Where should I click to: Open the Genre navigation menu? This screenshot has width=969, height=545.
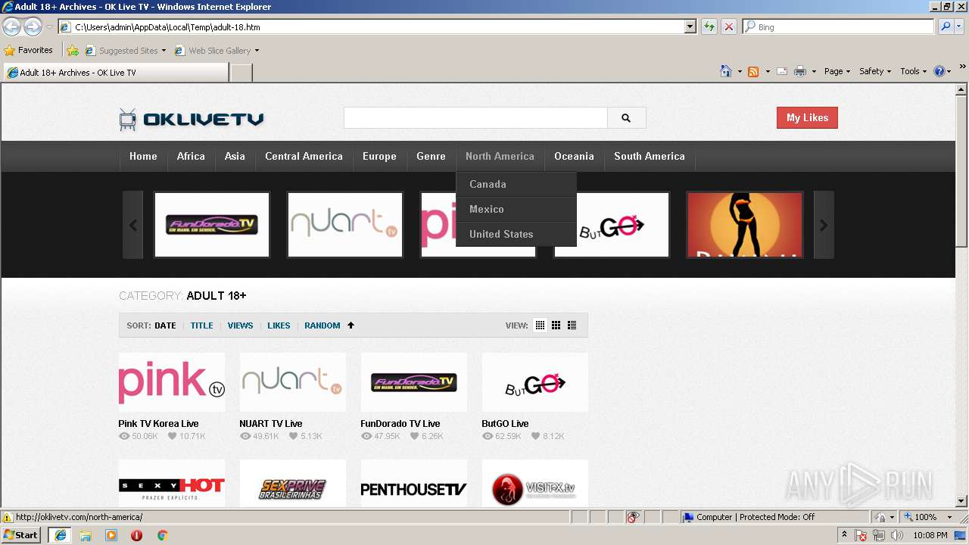coord(431,156)
